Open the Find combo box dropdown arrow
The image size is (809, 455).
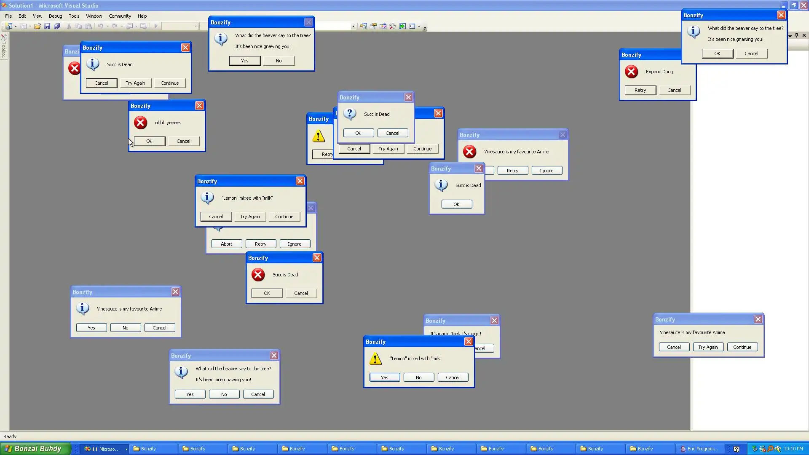[353, 26]
